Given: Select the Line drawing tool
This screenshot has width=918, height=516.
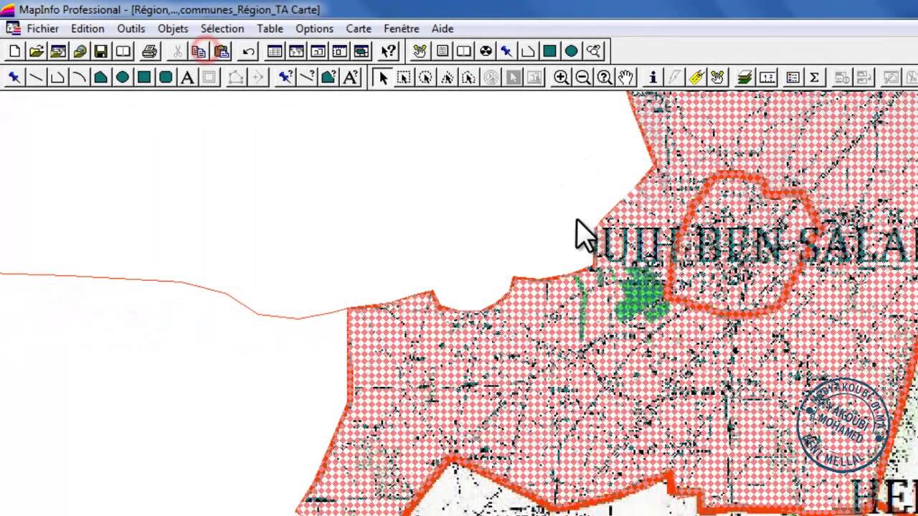Looking at the screenshot, I should 36,77.
